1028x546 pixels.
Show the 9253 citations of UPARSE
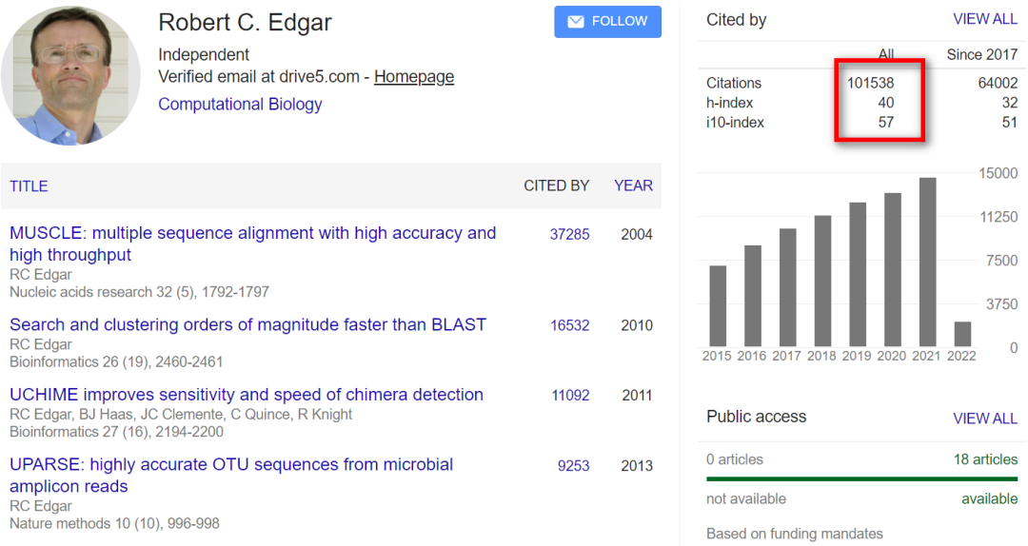tap(573, 466)
